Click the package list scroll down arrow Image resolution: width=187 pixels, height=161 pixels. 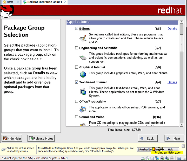pyautogui.click(x=182, y=125)
